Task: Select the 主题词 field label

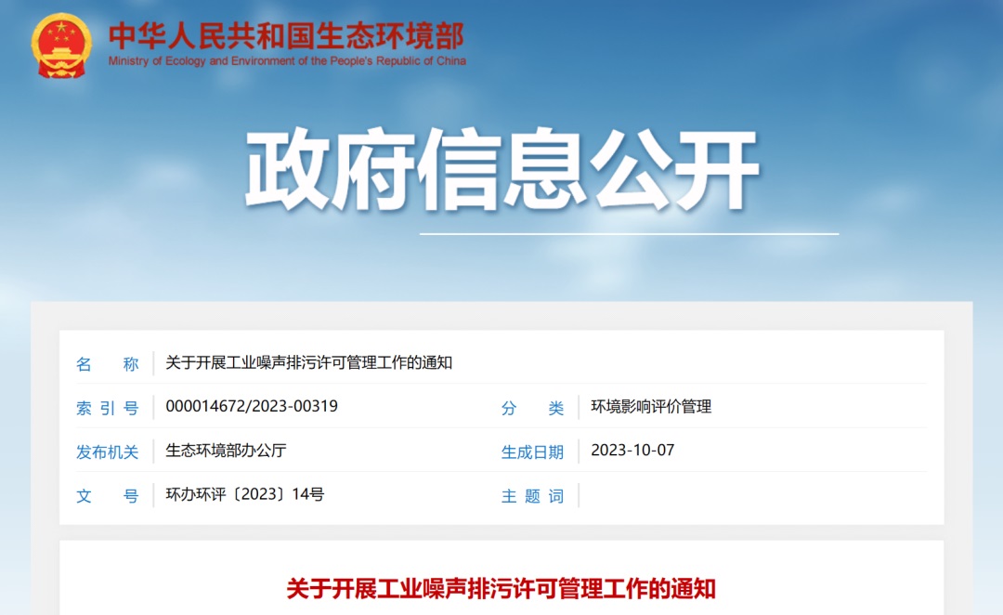Action: tap(532, 496)
